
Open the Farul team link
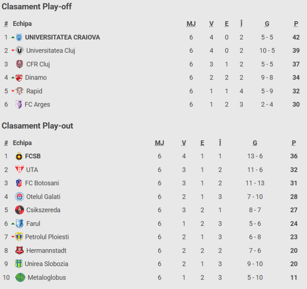(33, 224)
